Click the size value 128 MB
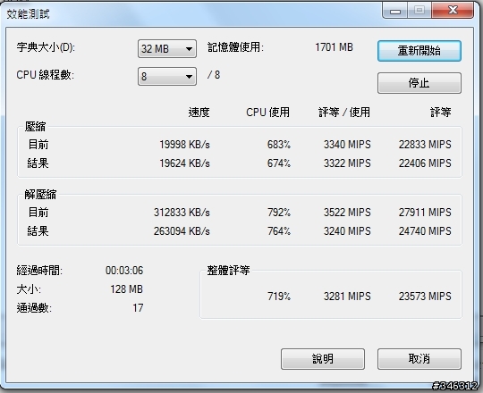 pyautogui.click(x=127, y=289)
